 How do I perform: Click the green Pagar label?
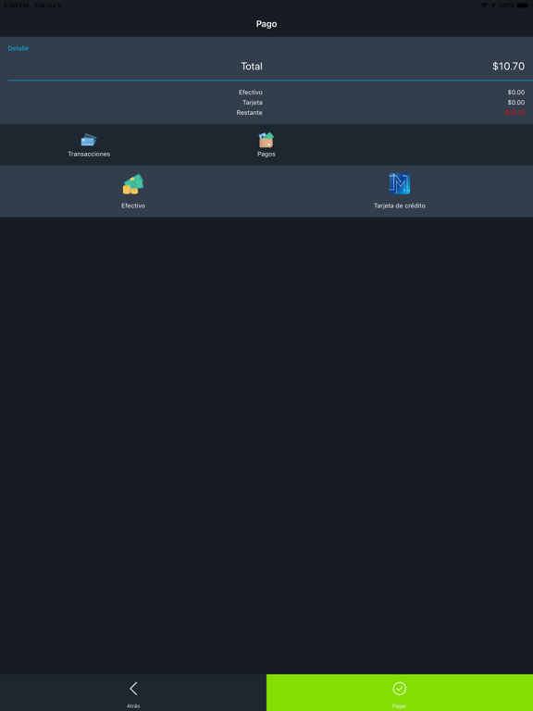400,706
